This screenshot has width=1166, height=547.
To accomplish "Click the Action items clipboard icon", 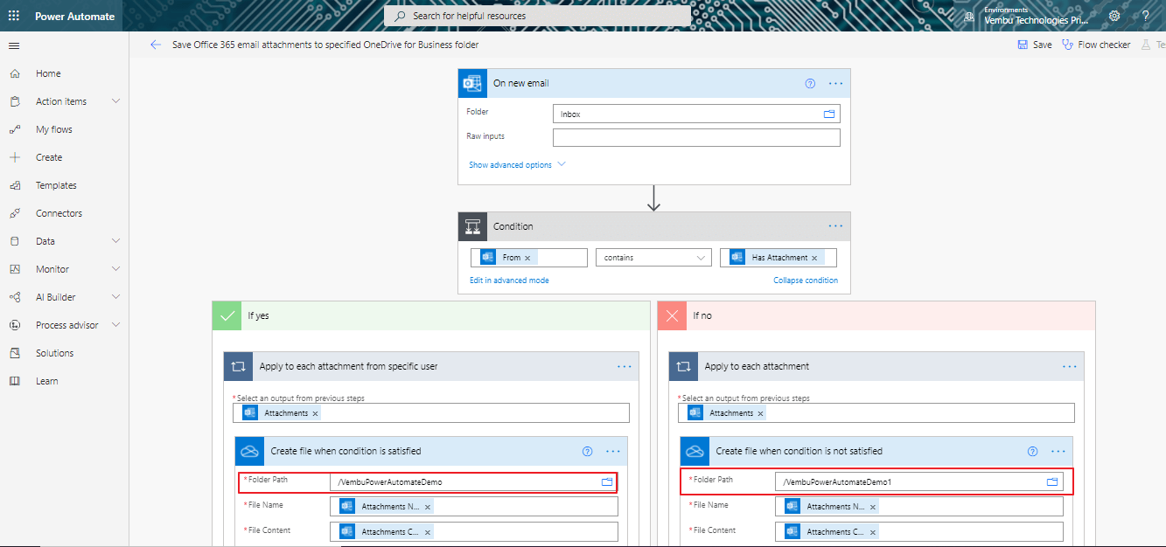I will coord(14,101).
